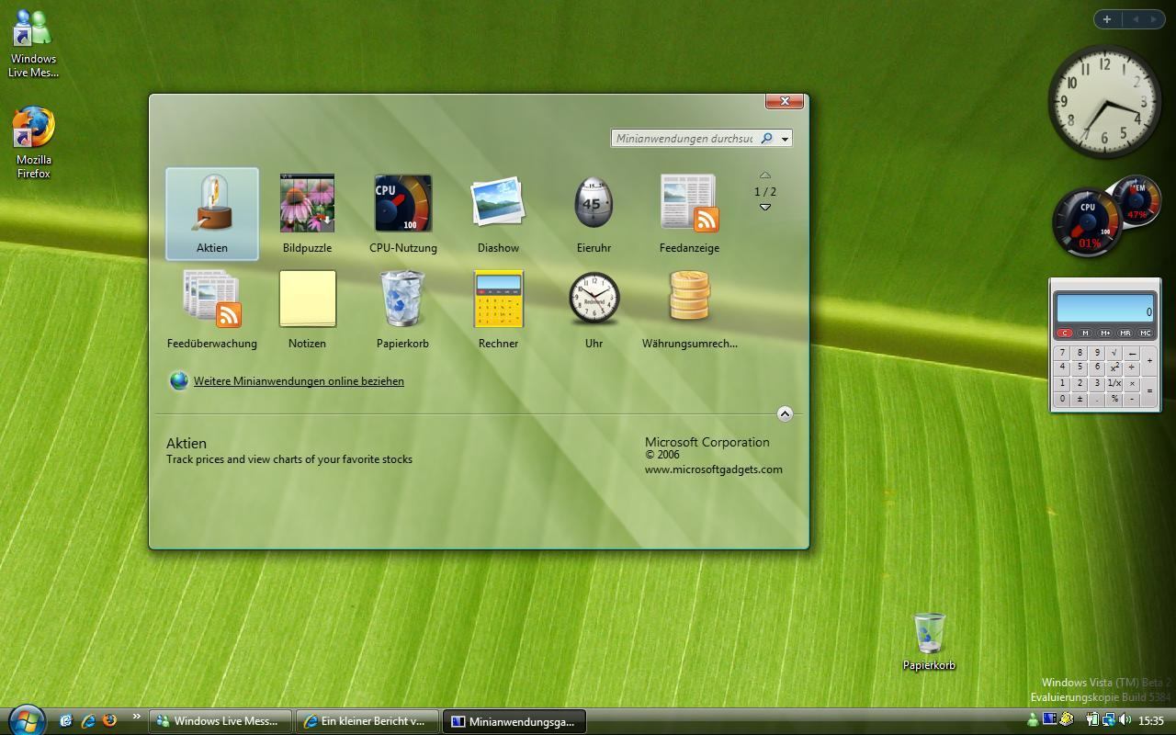Click the network connection tray icon

point(1109,719)
